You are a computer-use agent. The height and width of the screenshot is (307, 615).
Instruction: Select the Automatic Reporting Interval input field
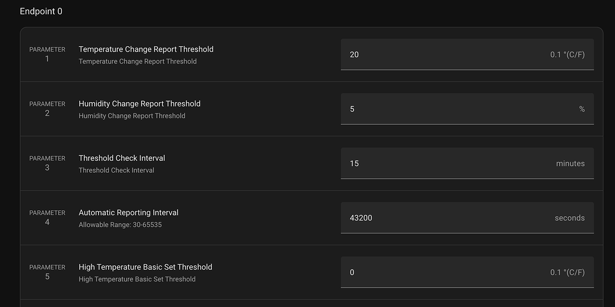446,218
